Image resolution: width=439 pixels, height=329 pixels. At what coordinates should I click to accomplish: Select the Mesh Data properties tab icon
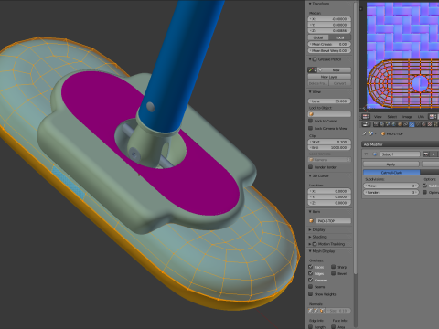[418, 124]
